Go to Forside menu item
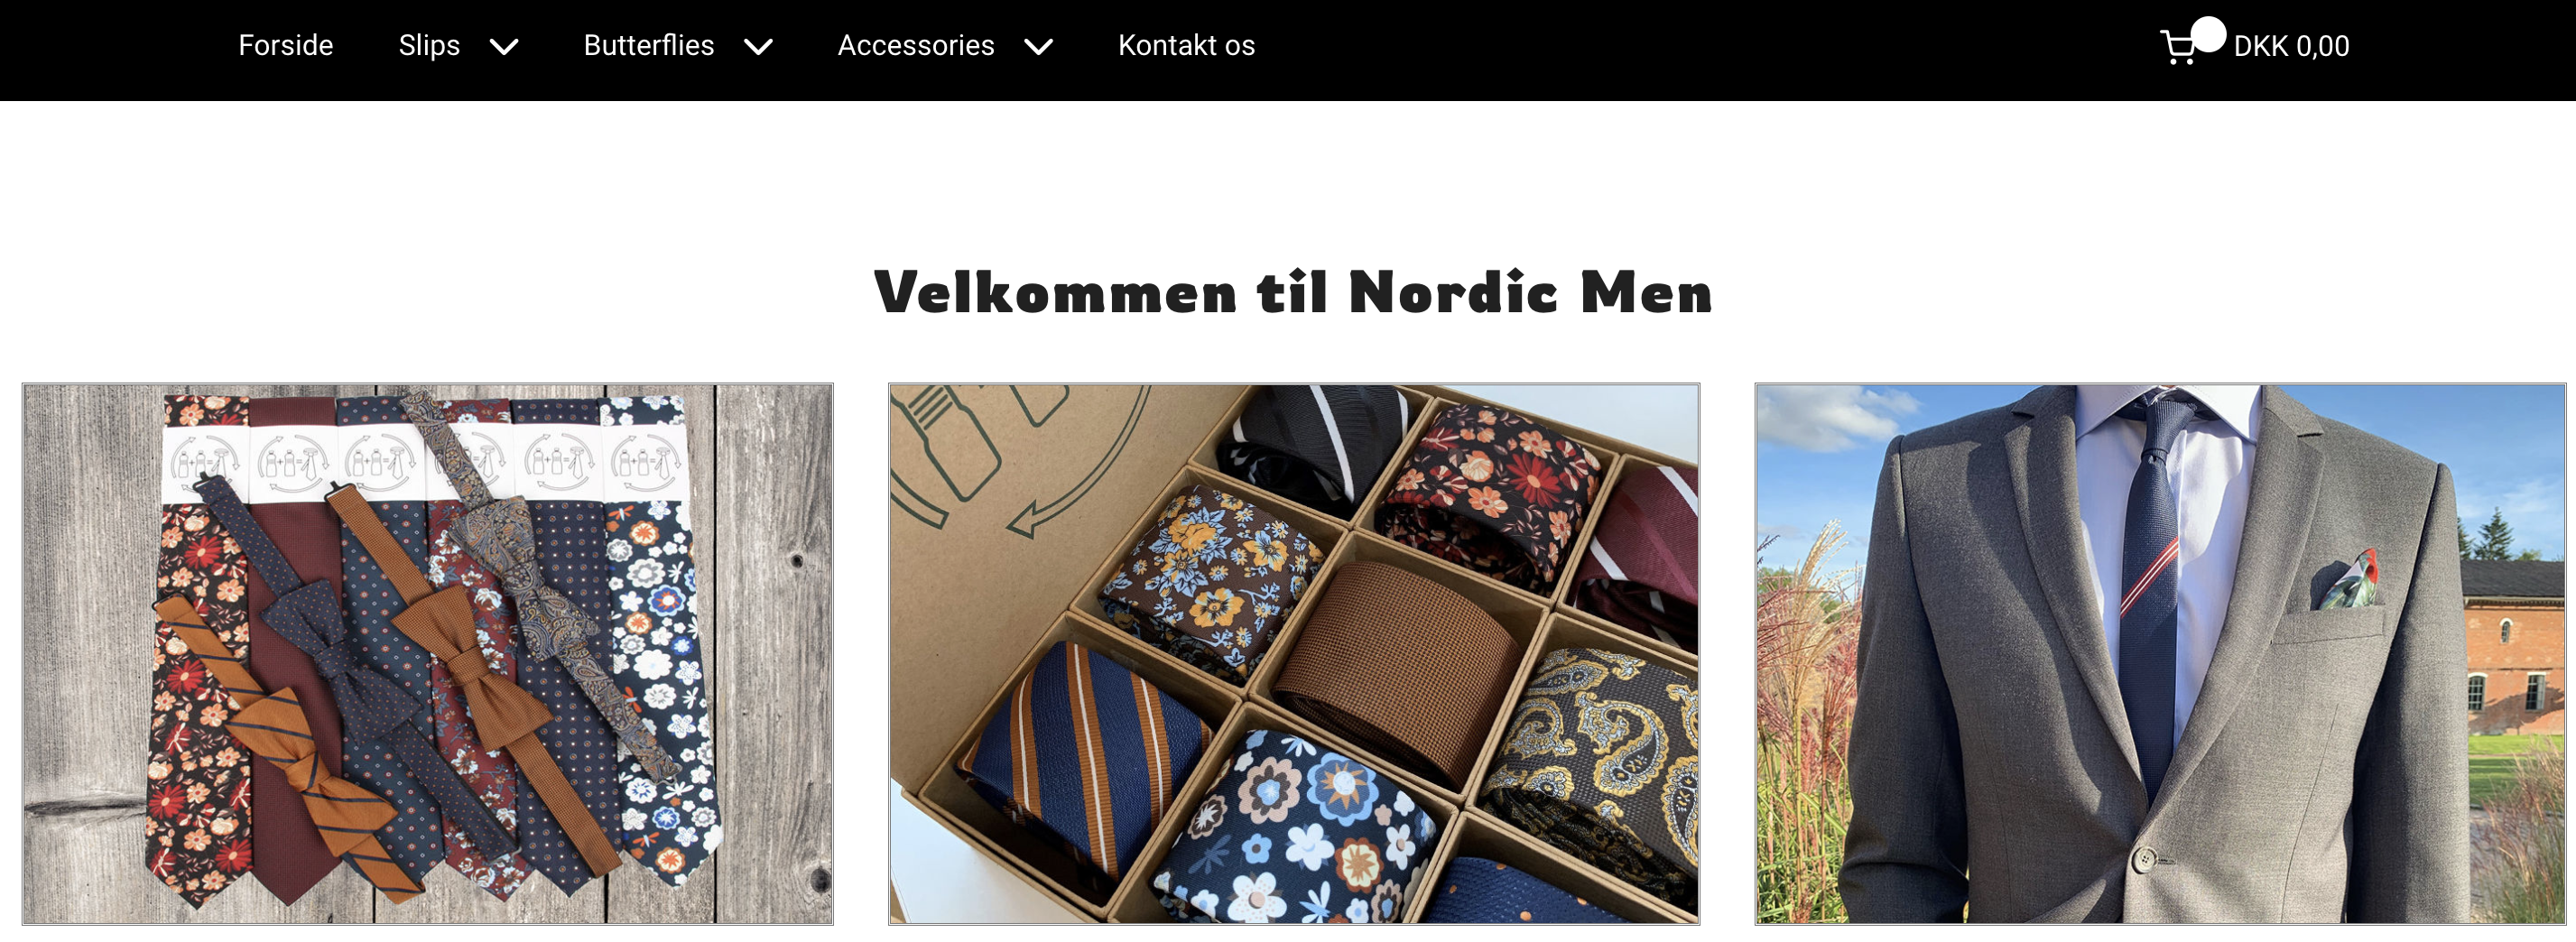This screenshot has width=2576, height=942. pos(285,46)
